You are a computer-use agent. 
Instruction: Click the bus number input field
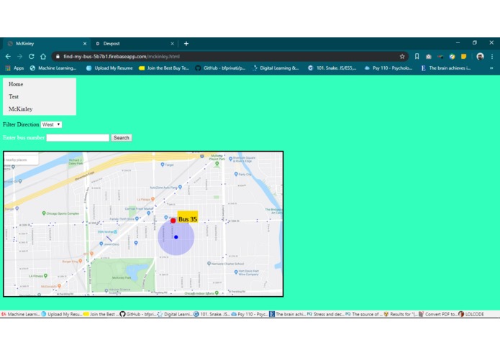click(78, 137)
